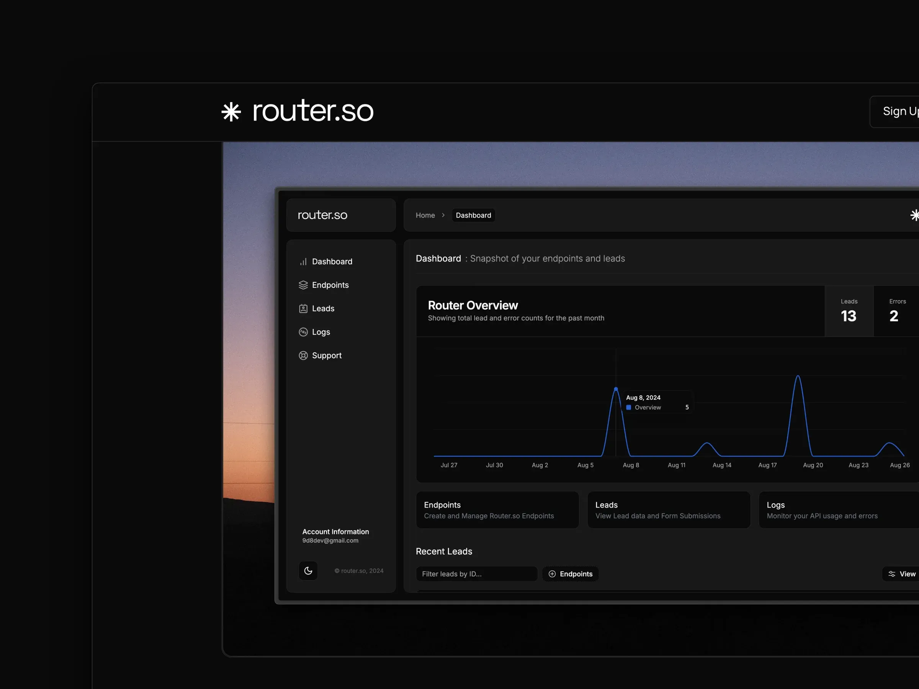Open the Endpoints filter dropdown

coord(571,574)
